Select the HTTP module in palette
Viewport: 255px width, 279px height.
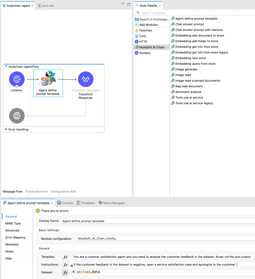pos(143,42)
